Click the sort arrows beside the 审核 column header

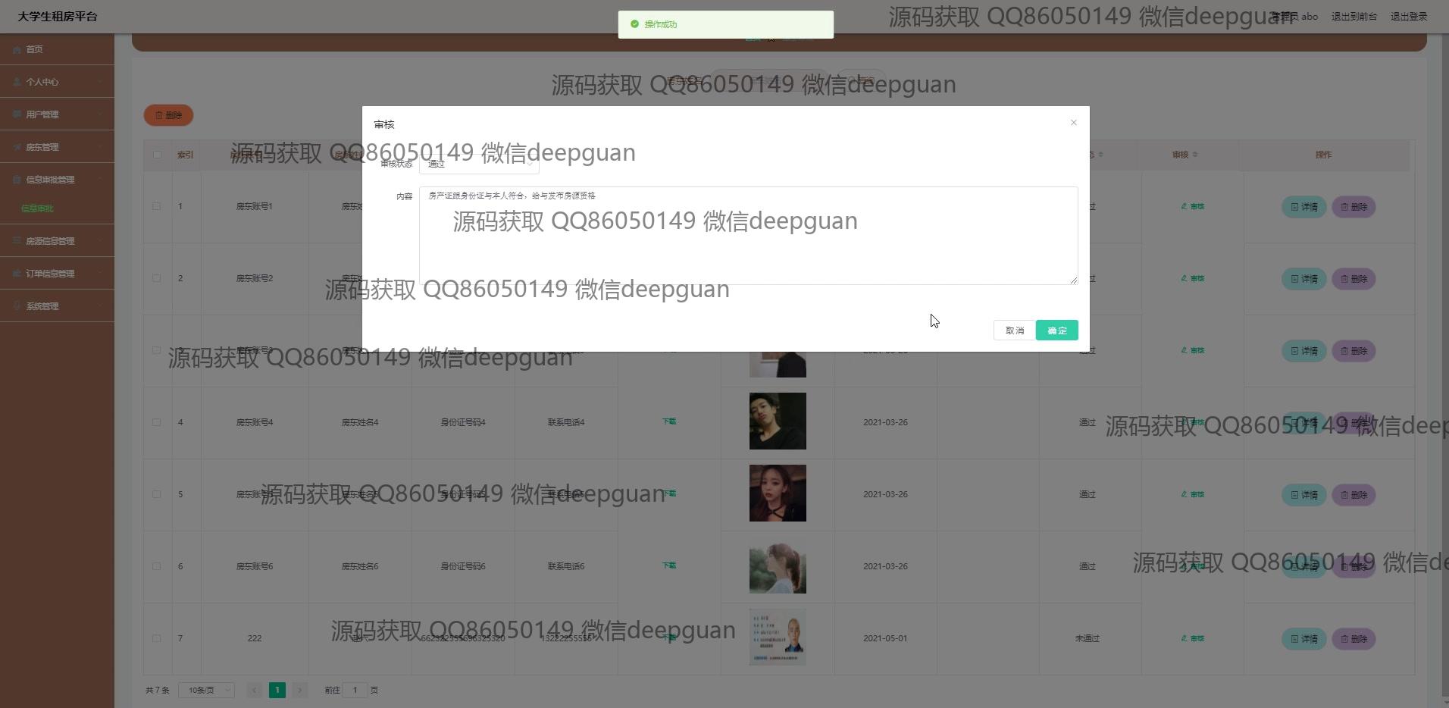point(1195,155)
